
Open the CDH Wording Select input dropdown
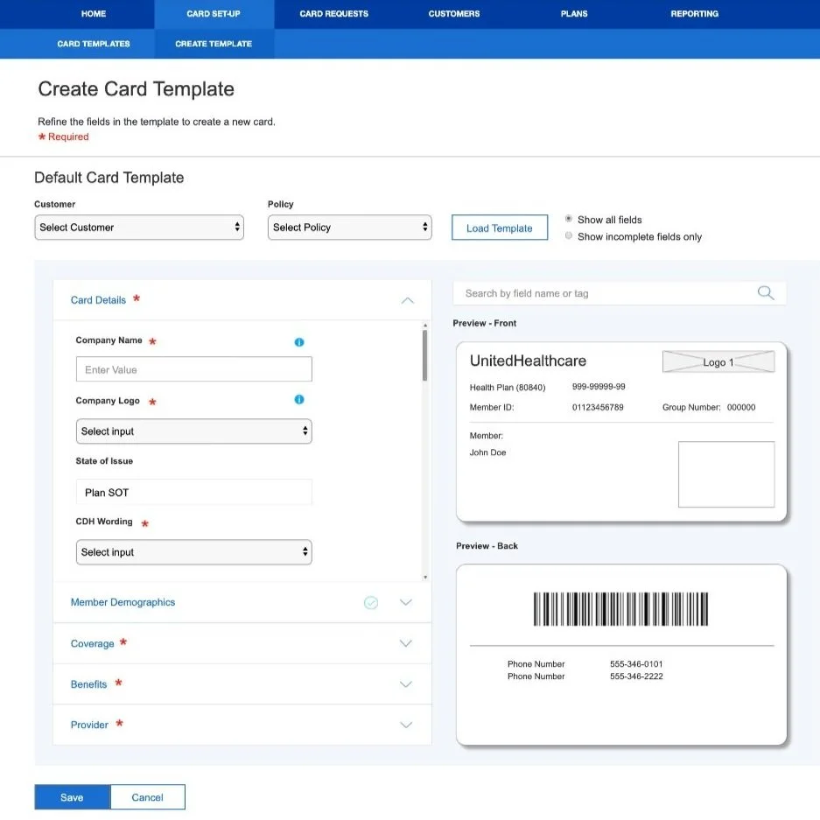(x=194, y=552)
